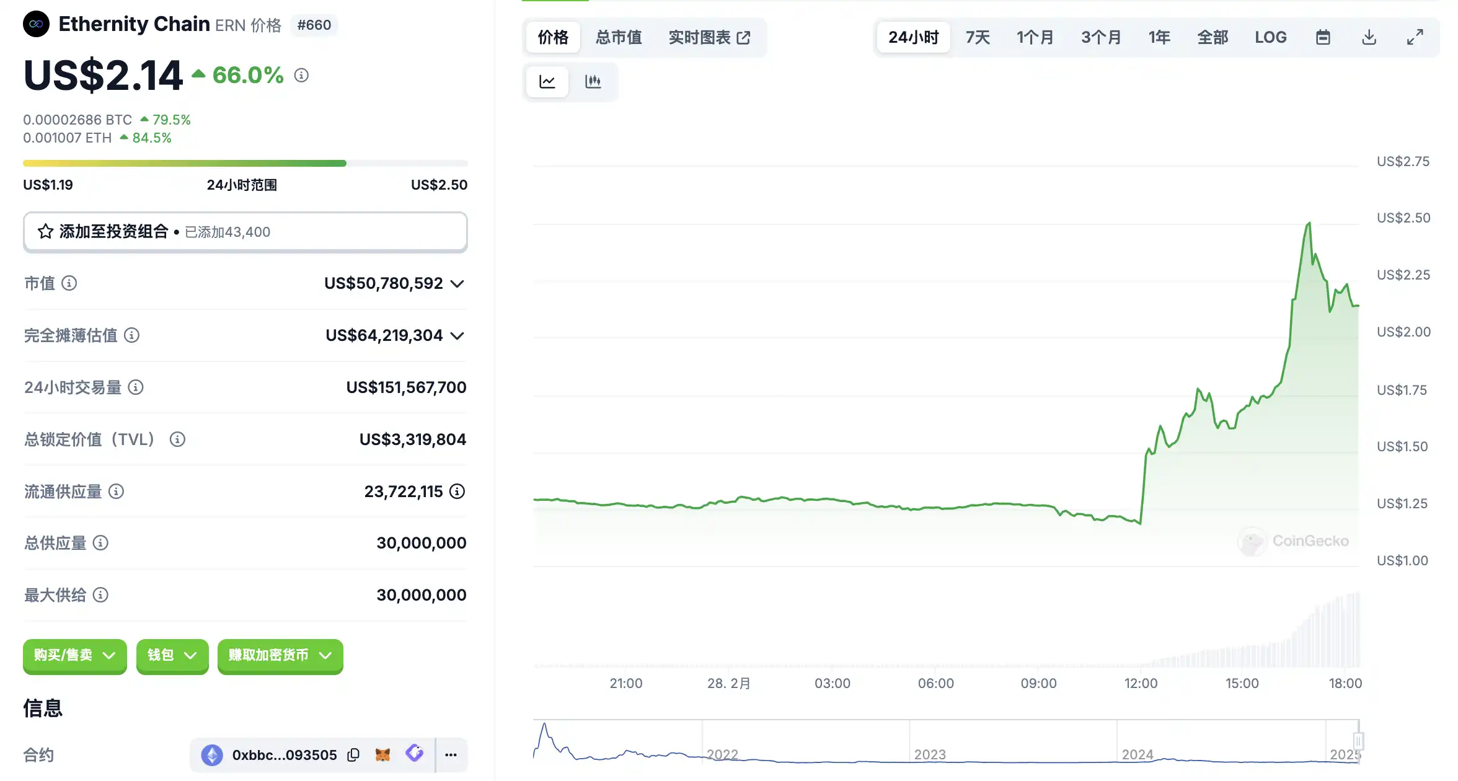Click 添加至投资组合 button
Screen dimensions: 1458x781
[245, 232]
